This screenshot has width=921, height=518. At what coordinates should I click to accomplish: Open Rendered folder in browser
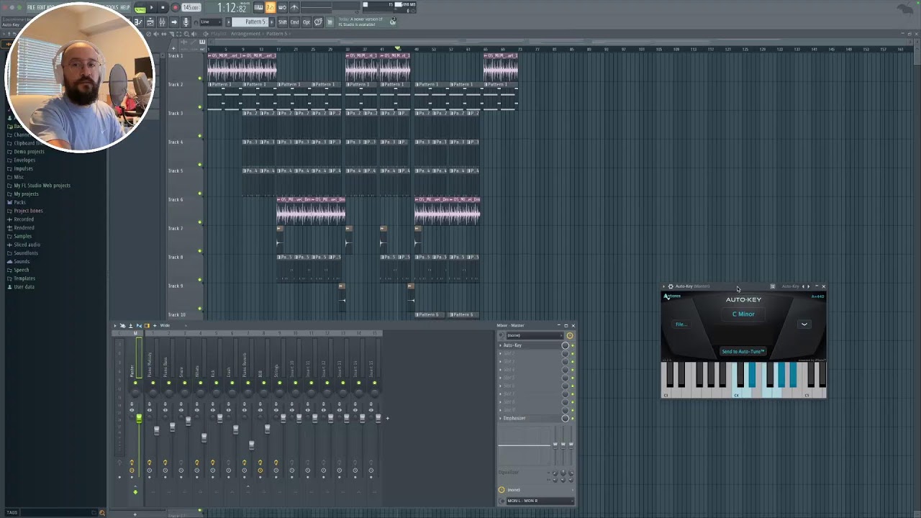pos(23,227)
